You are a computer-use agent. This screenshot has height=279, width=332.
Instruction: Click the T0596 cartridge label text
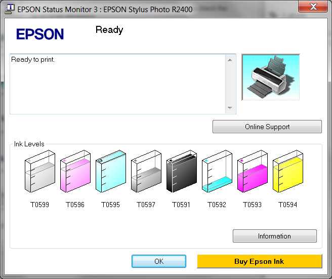pyautogui.click(x=75, y=205)
